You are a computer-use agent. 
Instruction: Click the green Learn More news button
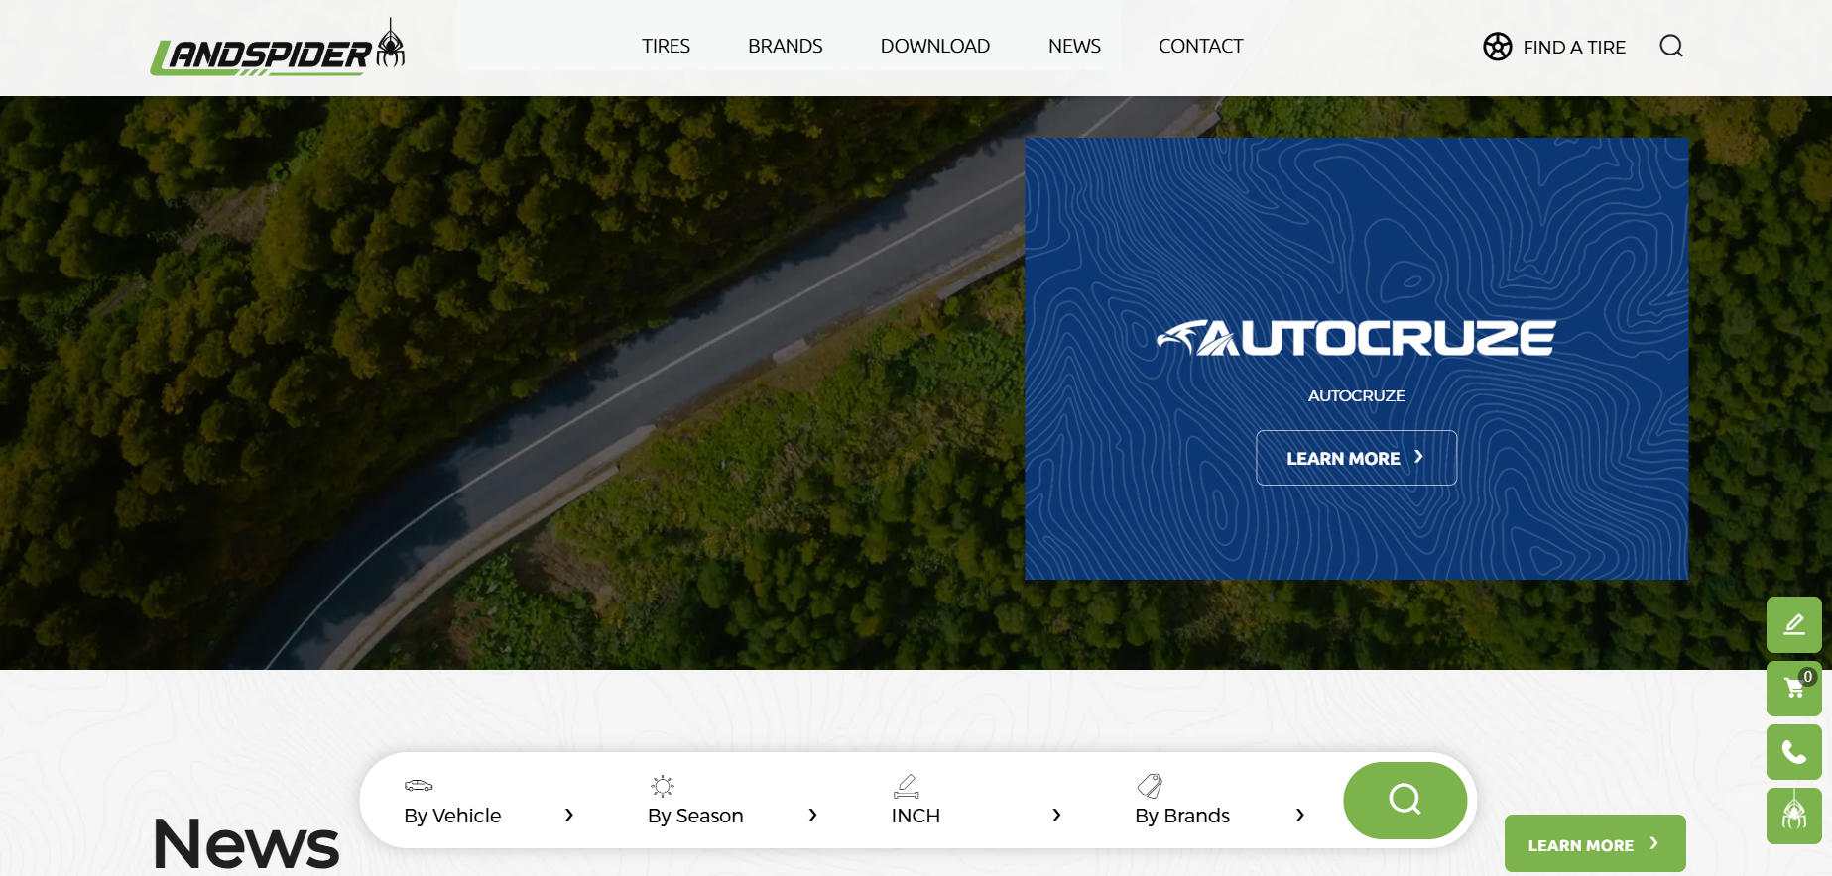pyautogui.click(x=1594, y=844)
